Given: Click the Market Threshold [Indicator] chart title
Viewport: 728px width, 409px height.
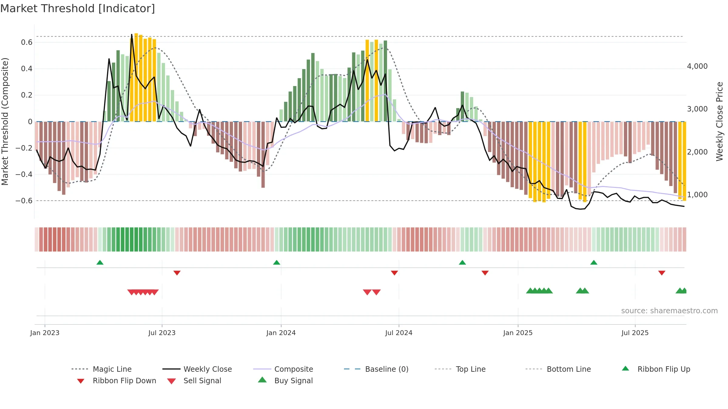Looking at the screenshot, I should 78,8.
